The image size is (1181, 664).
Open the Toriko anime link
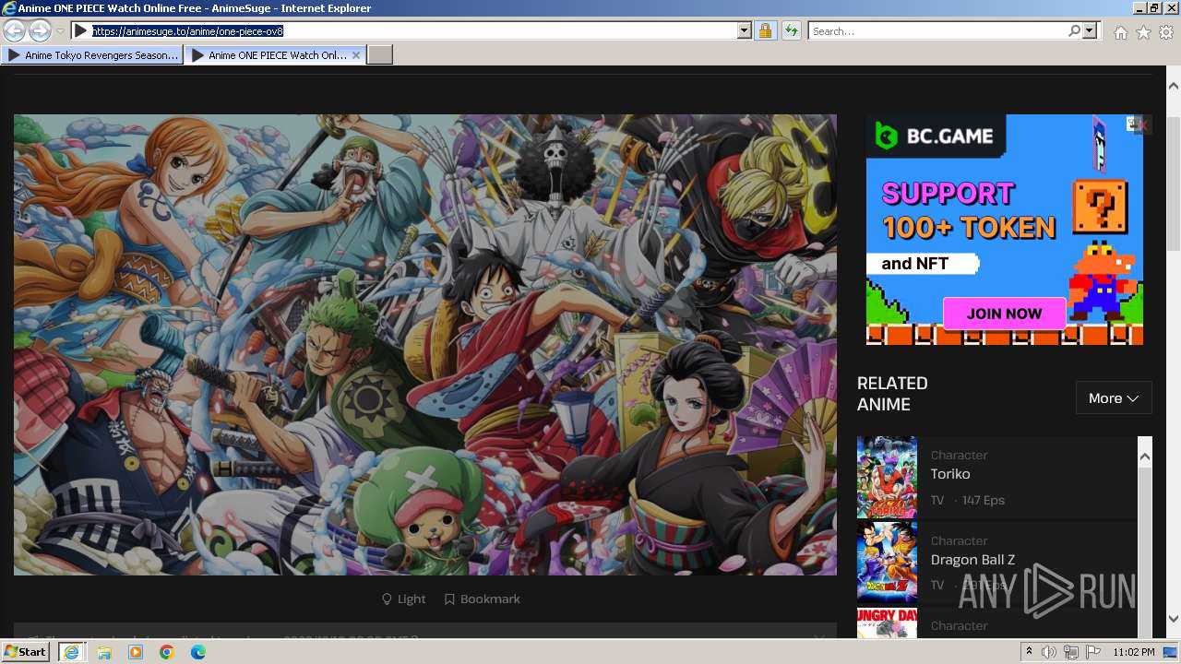point(950,474)
